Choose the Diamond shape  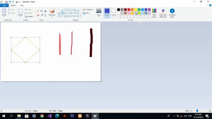[x=62, y=13]
